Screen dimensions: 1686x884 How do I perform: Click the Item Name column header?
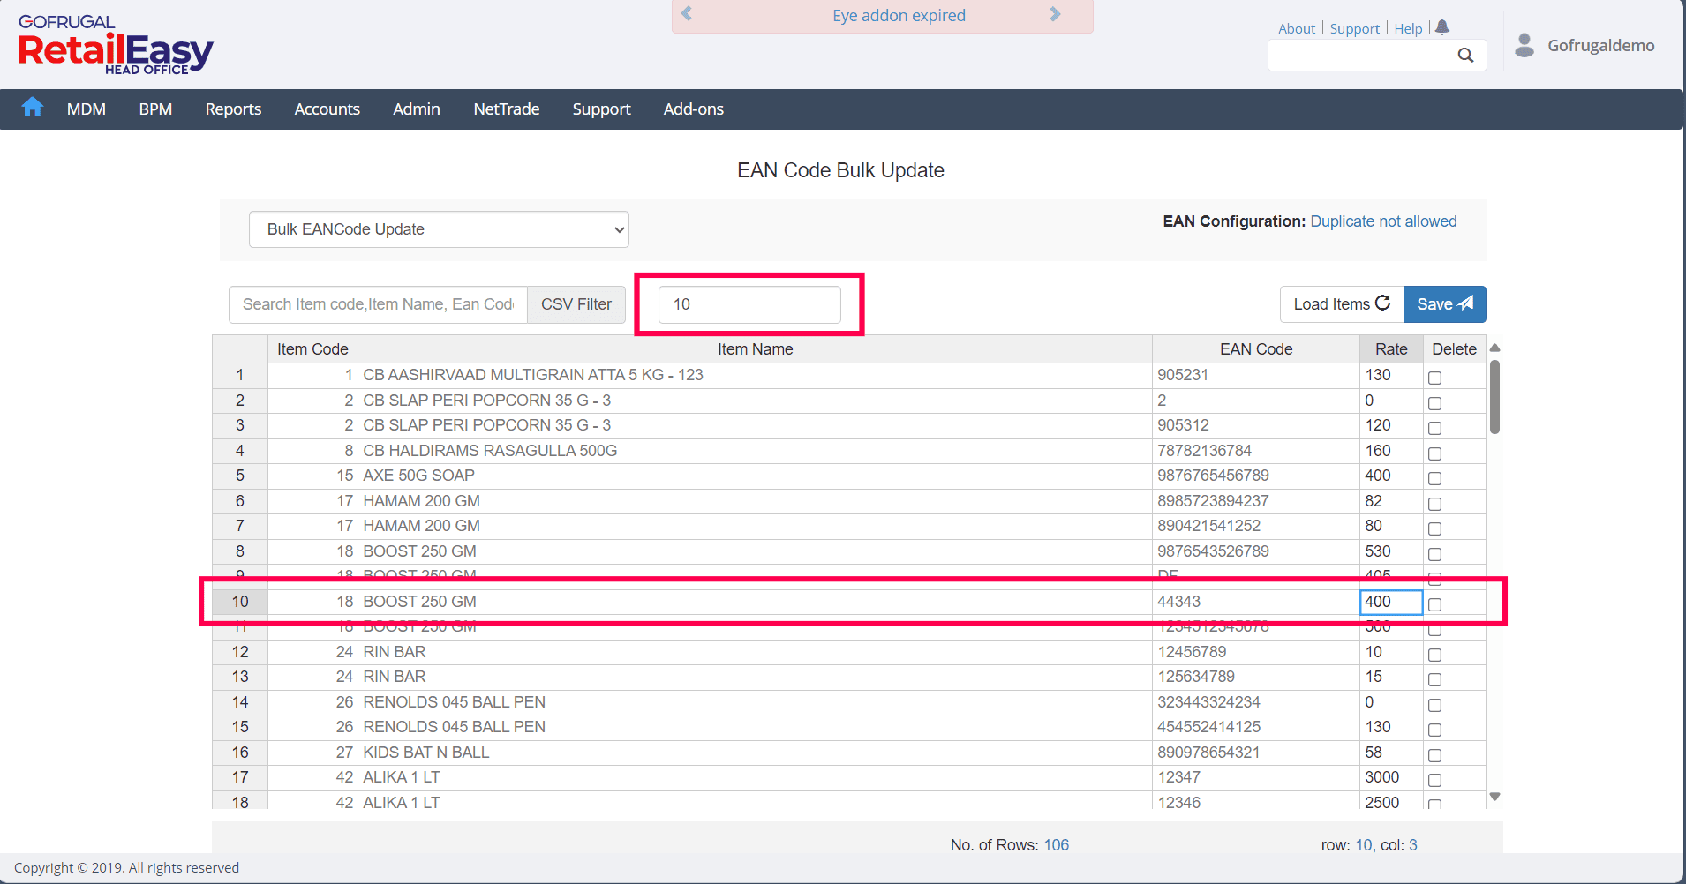coord(755,349)
